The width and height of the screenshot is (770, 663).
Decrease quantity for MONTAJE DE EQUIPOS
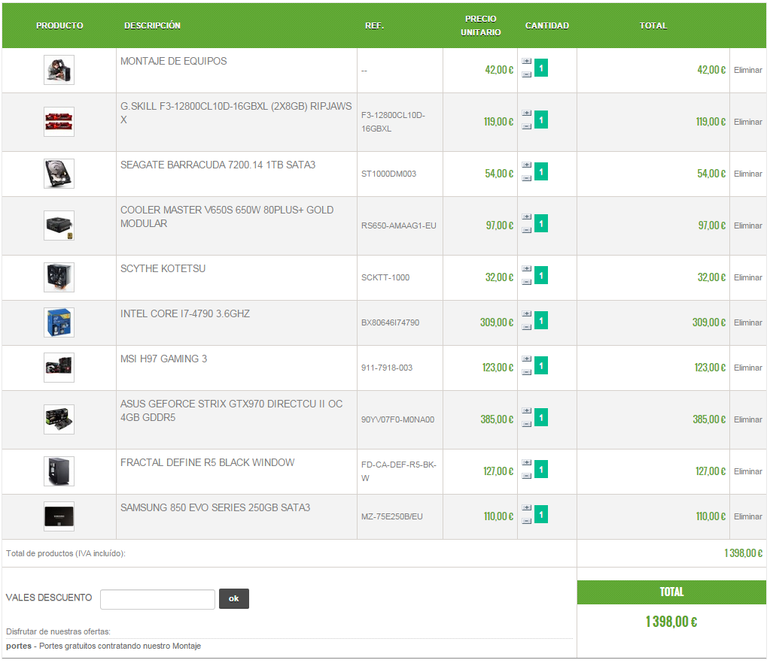[x=526, y=74]
